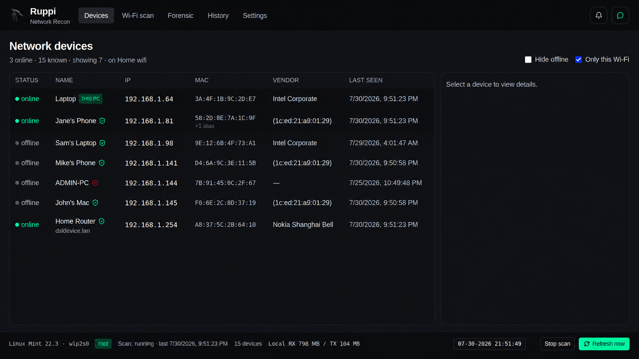
Task: Click the trusted shield next to Sam's Laptop
Action: click(x=102, y=143)
